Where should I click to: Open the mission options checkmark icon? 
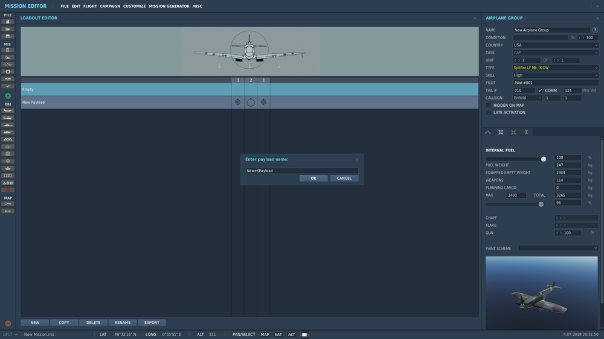point(8,86)
